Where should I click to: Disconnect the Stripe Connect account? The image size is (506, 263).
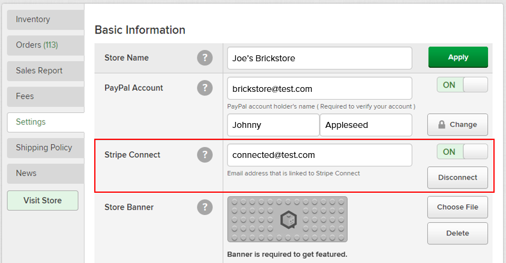click(x=457, y=178)
